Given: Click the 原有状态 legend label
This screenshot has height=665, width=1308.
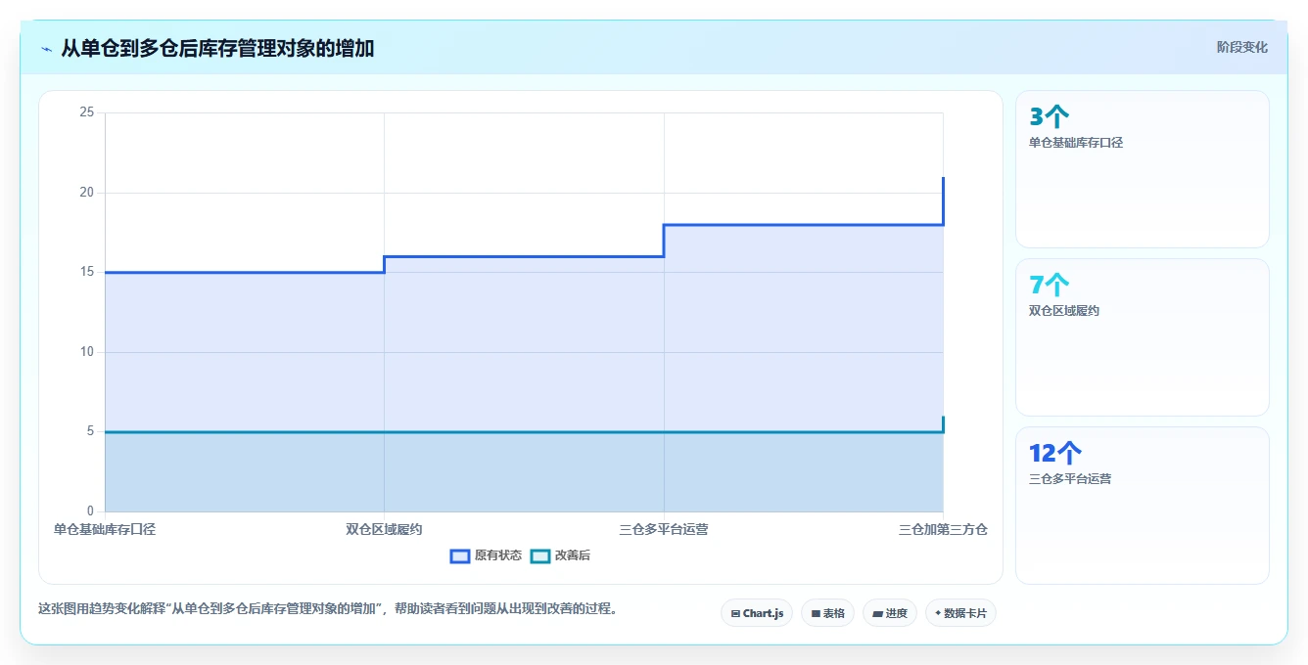Looking at the screenshot, I should point(497,555).
